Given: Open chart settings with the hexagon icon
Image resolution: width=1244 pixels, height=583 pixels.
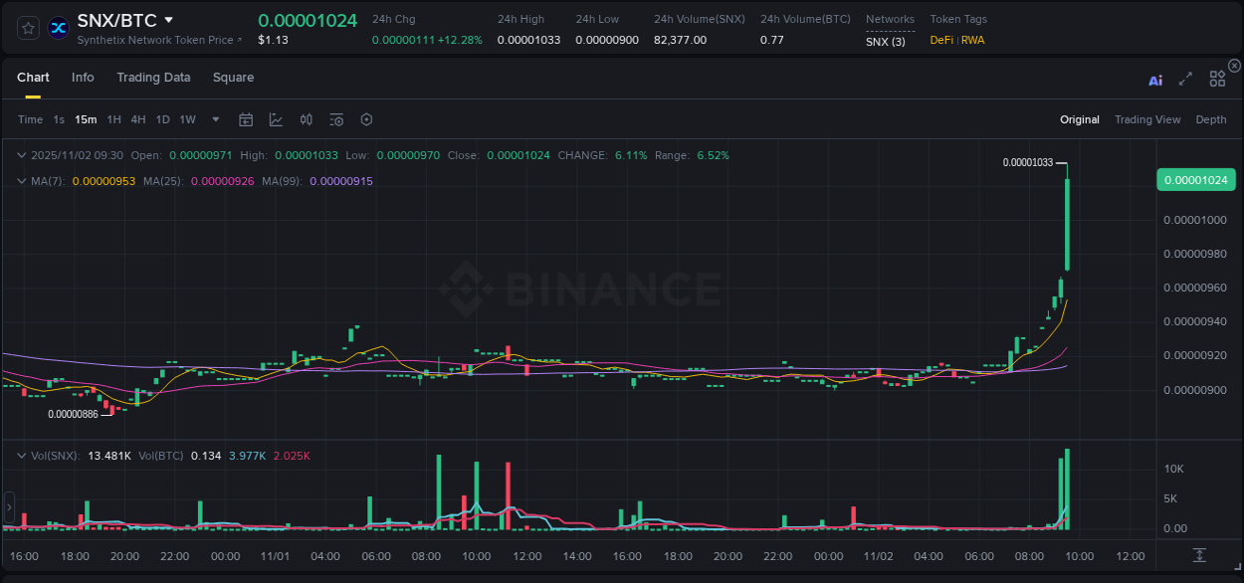Looking at the screenshot, I should point(366,119).
